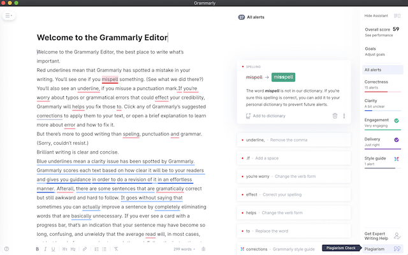Open the hamburger menu in top-left
Image resolution: width=408 pixels, height=255 pixels.
click(9, 15)
